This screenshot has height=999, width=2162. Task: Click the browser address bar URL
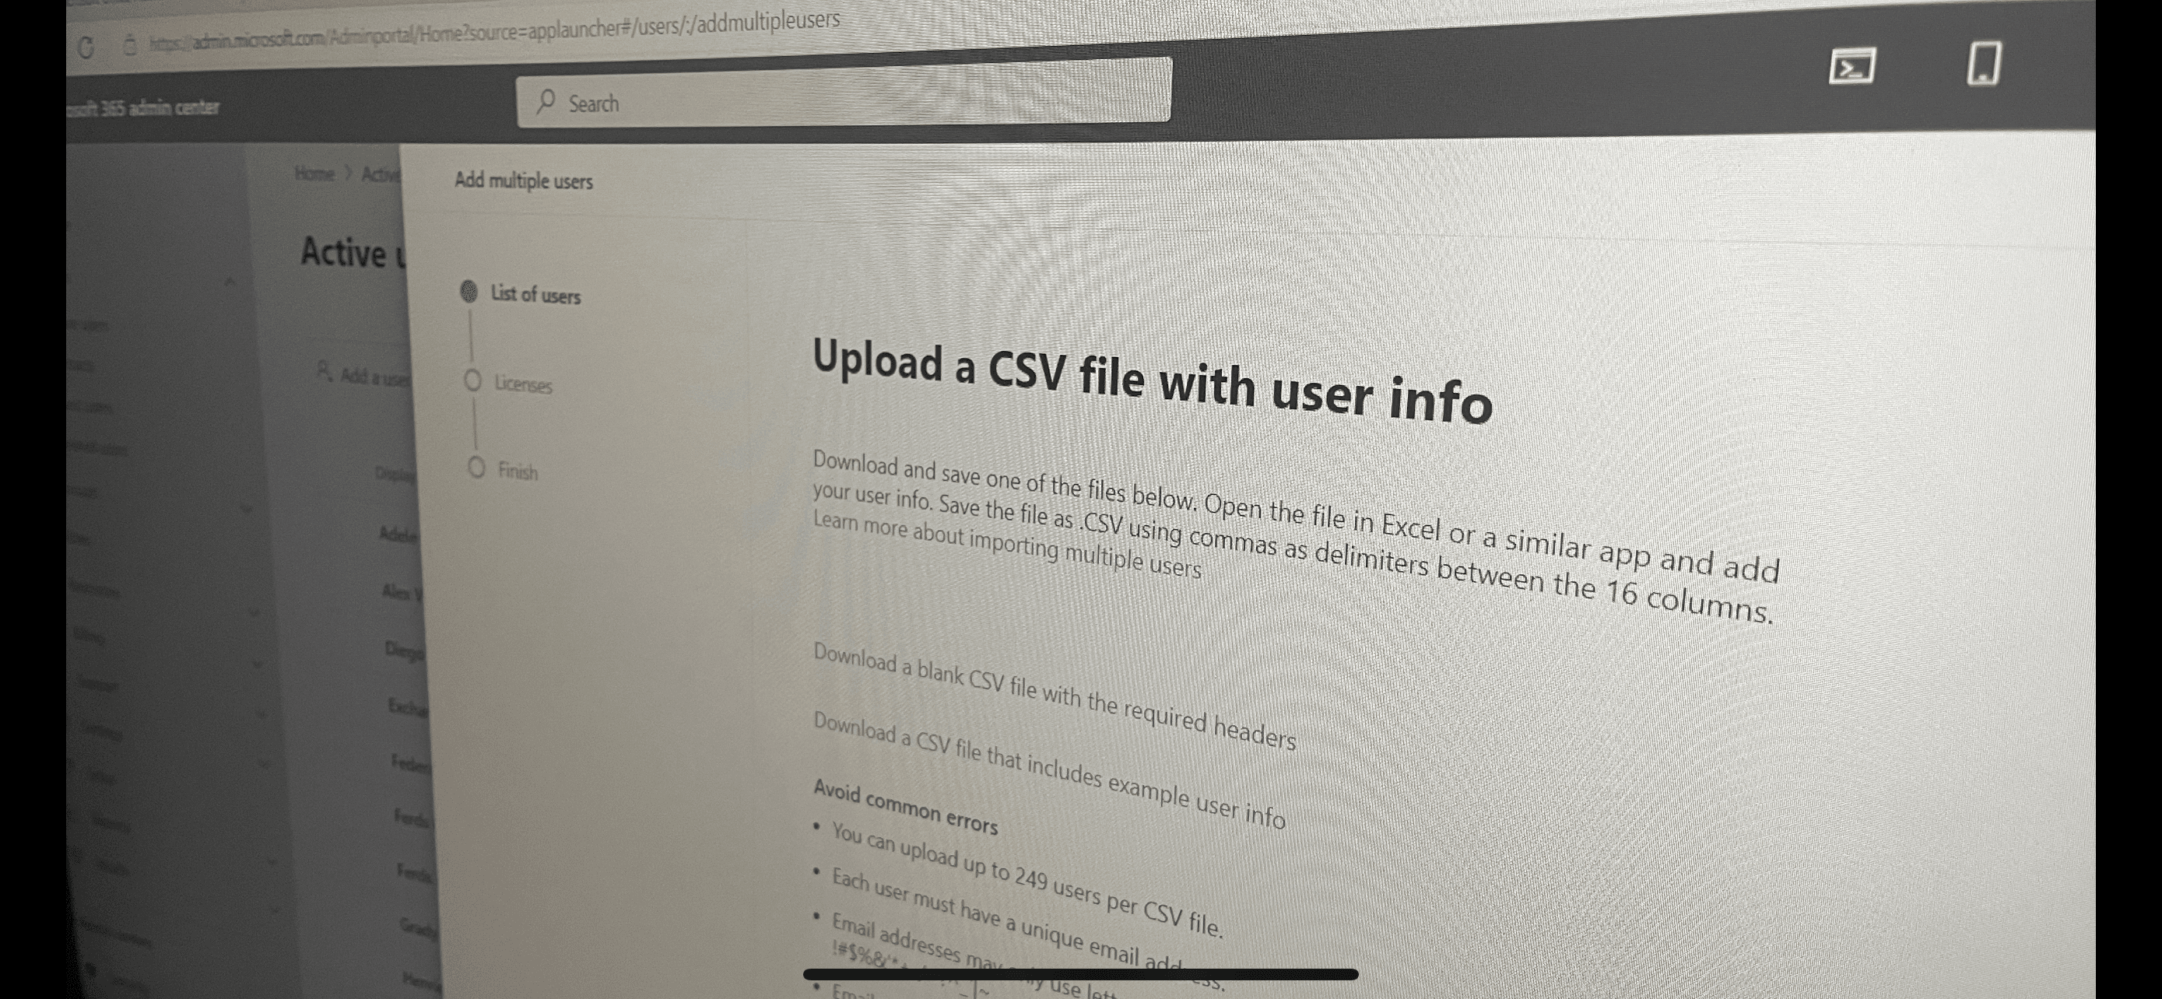tap(494, 31)
